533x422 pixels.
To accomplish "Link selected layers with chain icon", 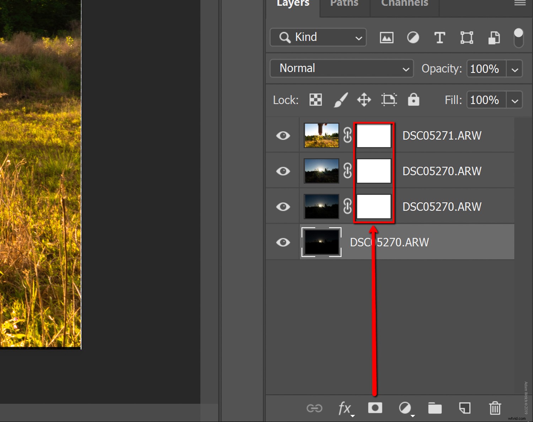I will coord(314,408).
